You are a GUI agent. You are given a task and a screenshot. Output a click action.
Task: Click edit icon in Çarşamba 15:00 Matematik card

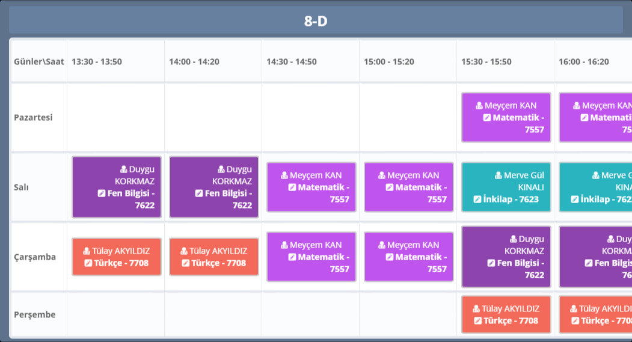(x=389, y=257)
